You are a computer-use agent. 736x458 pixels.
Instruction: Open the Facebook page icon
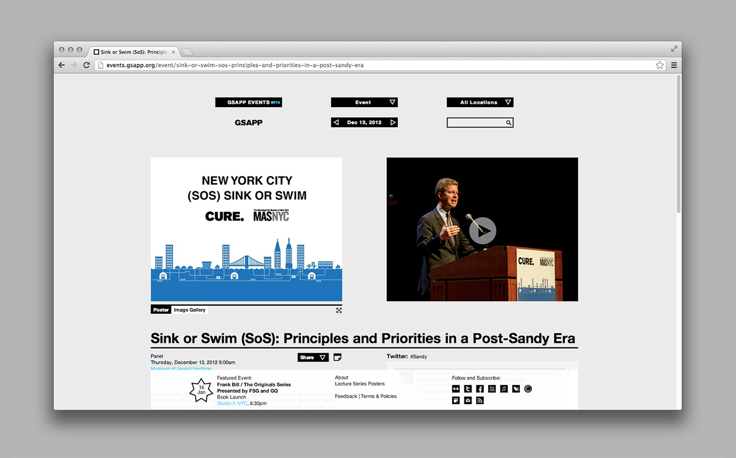coord(480,389)
